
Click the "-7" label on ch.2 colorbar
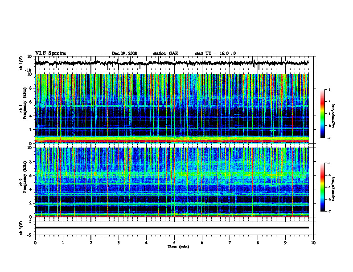328,212
